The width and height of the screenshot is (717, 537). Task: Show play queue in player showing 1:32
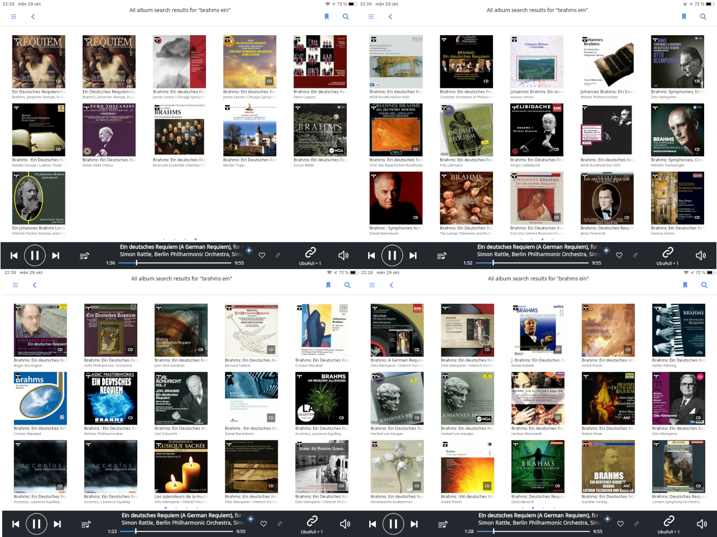(x=441, y=256)
